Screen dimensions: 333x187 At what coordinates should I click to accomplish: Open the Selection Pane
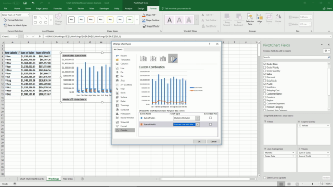click(x=250, y=20)
